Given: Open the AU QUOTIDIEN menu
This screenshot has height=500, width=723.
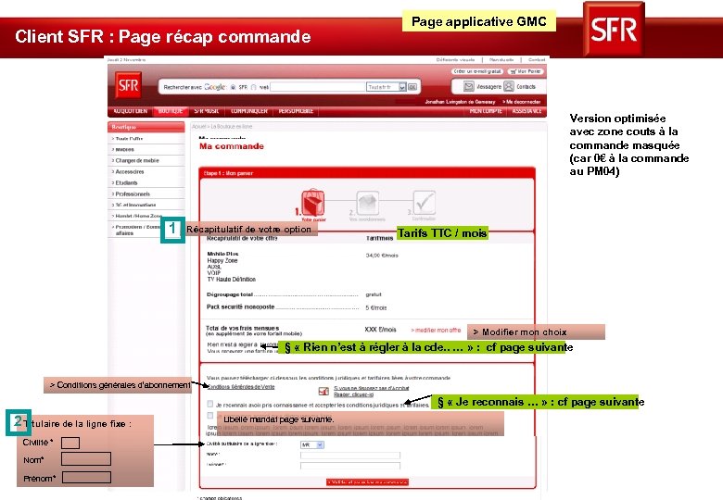Looking at the screenshot, I should point(130,111).
